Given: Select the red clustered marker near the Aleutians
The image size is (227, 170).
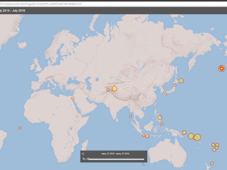Looking at the screenshot, I should pos(221,68).
